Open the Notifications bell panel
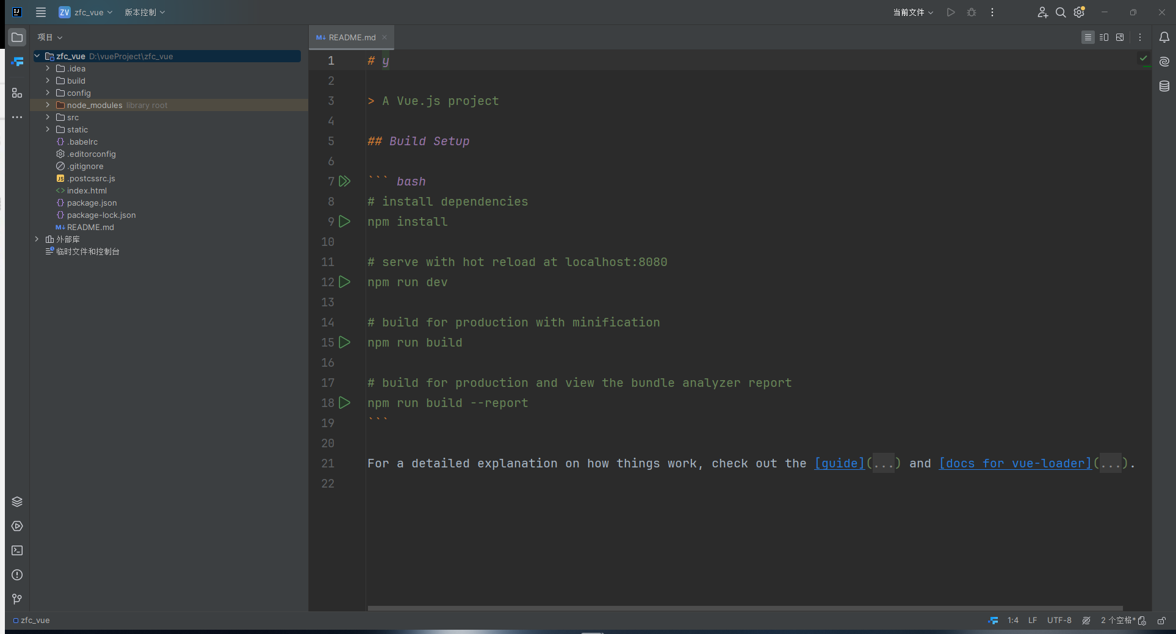 point(1164,37)
